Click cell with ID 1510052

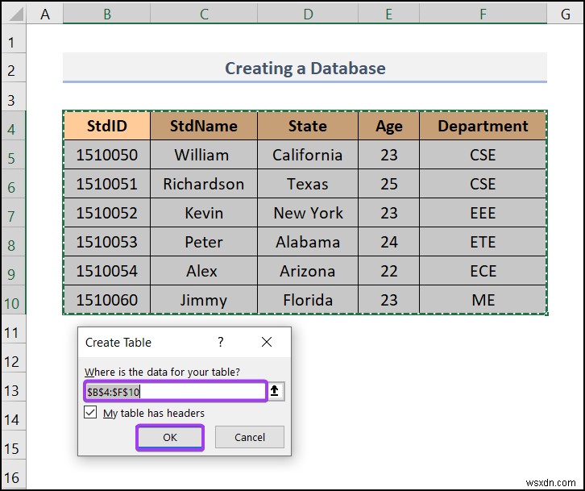coord(107,213)
